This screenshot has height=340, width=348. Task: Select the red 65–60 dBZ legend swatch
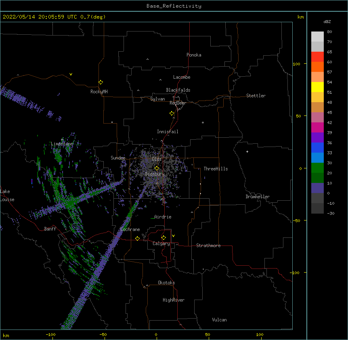pos(317,57)
